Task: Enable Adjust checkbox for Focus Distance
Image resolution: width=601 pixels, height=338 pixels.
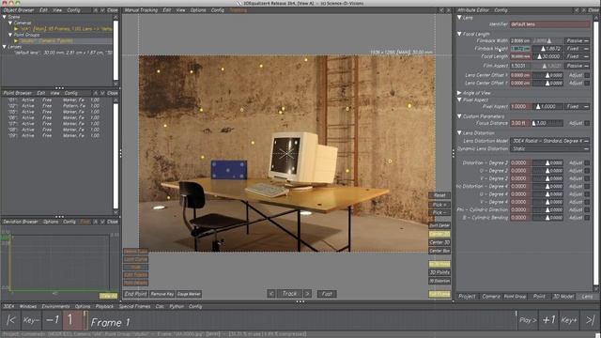Action: tap(587, 123)
